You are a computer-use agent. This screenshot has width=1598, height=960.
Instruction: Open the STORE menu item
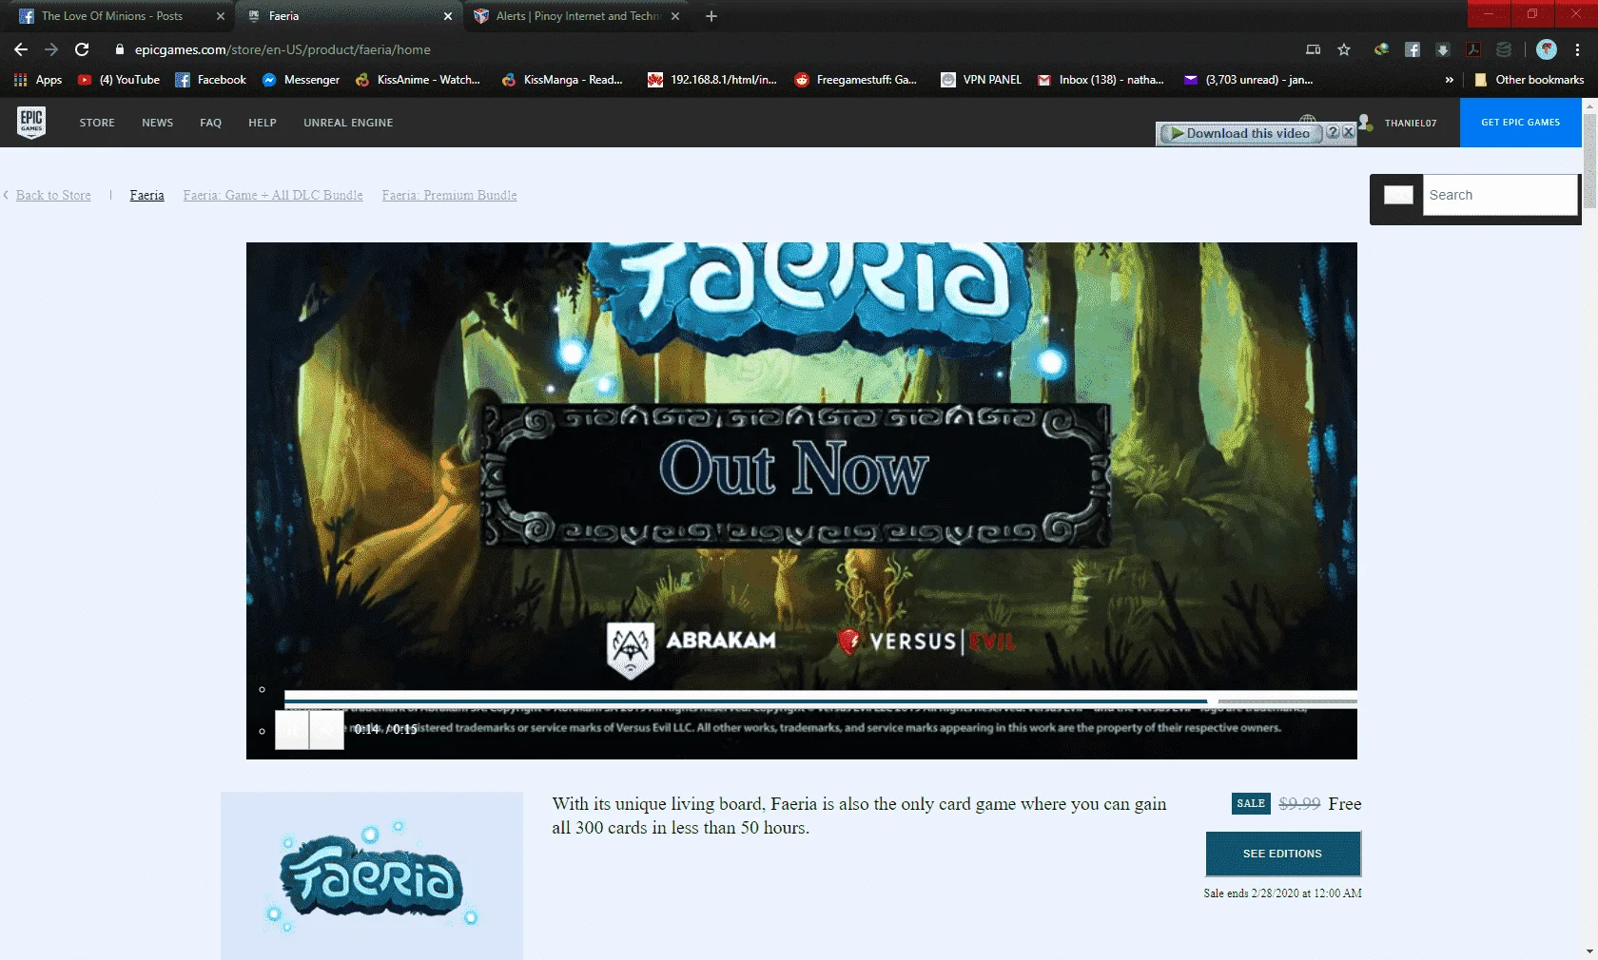(x=97, y=123)
